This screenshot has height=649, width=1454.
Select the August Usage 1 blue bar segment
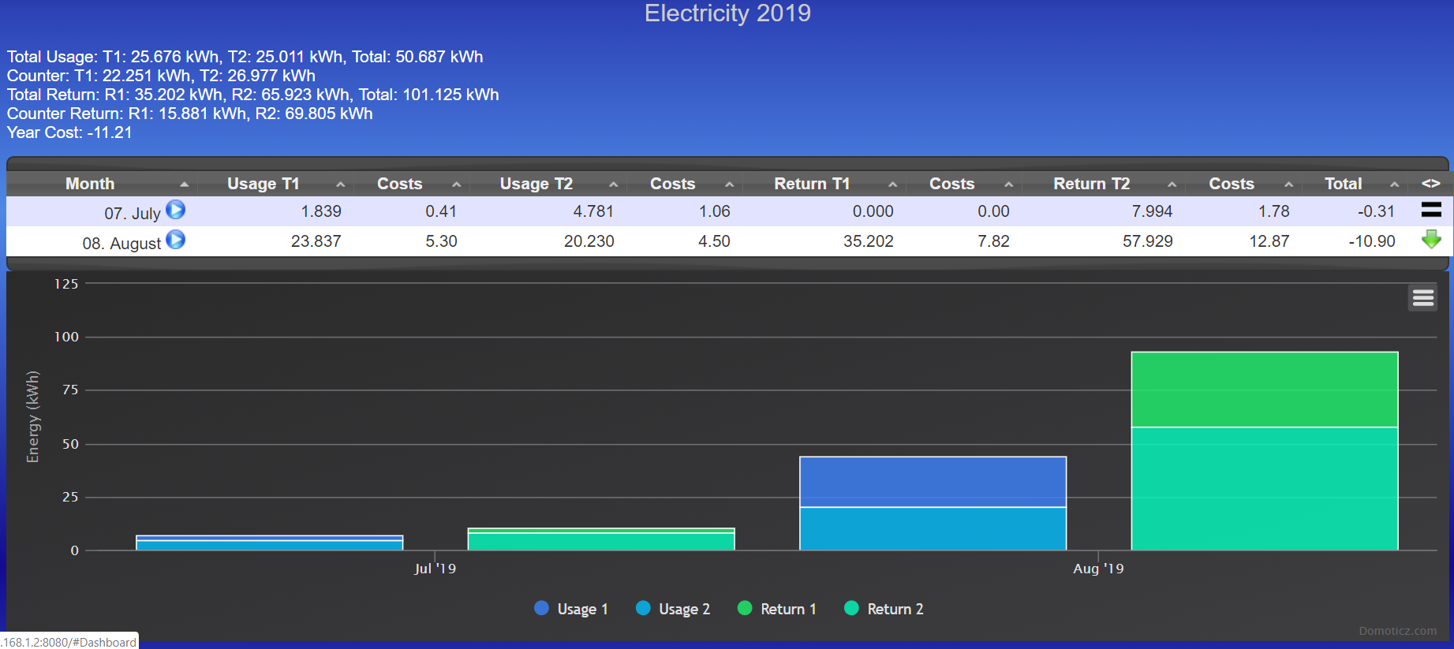pos(933,482)
